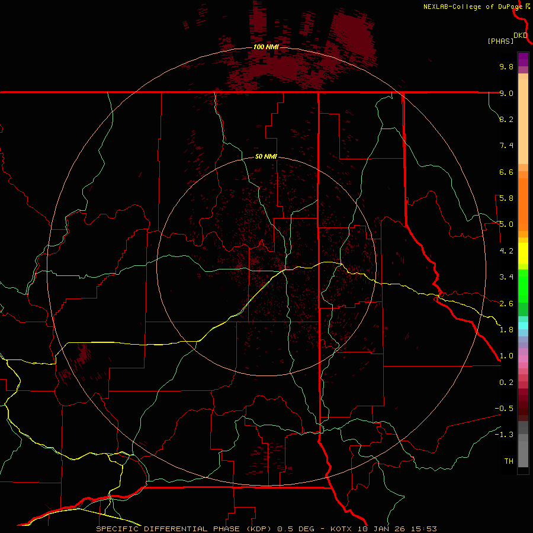Click the -1.3 legend scale label
Viewport: 533px width, 533px height.
[504, 435]
